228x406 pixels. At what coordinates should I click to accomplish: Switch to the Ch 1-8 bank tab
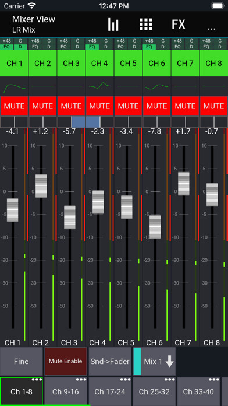tap(22, 391)
